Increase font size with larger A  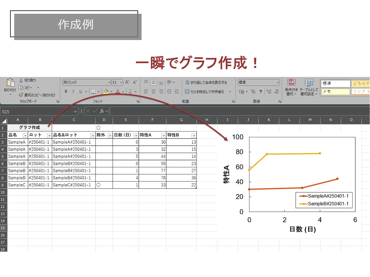point(127,82)
